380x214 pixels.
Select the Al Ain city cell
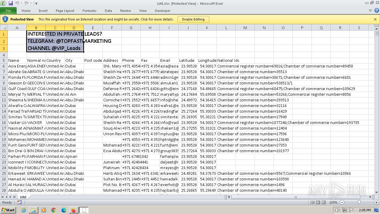(x=74, y=95)
